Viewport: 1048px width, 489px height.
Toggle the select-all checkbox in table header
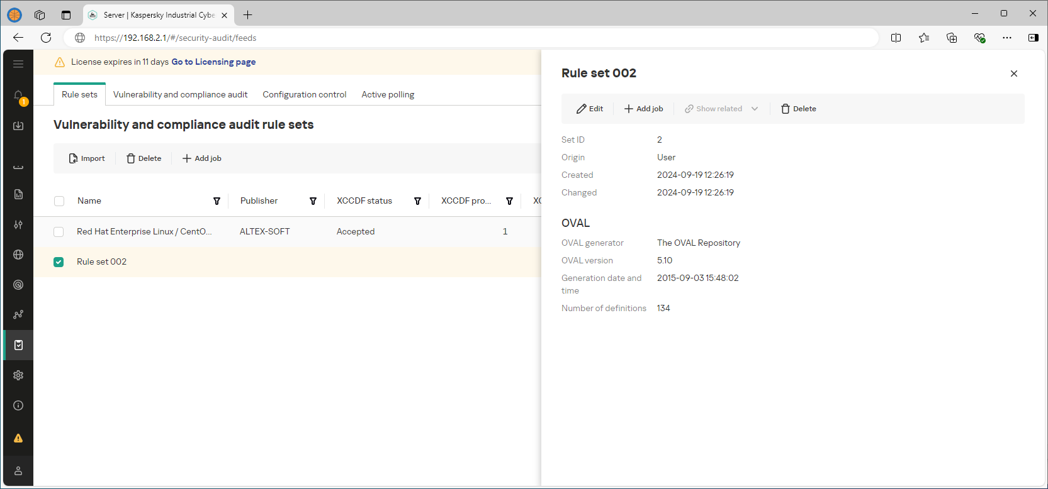point(59,201)
